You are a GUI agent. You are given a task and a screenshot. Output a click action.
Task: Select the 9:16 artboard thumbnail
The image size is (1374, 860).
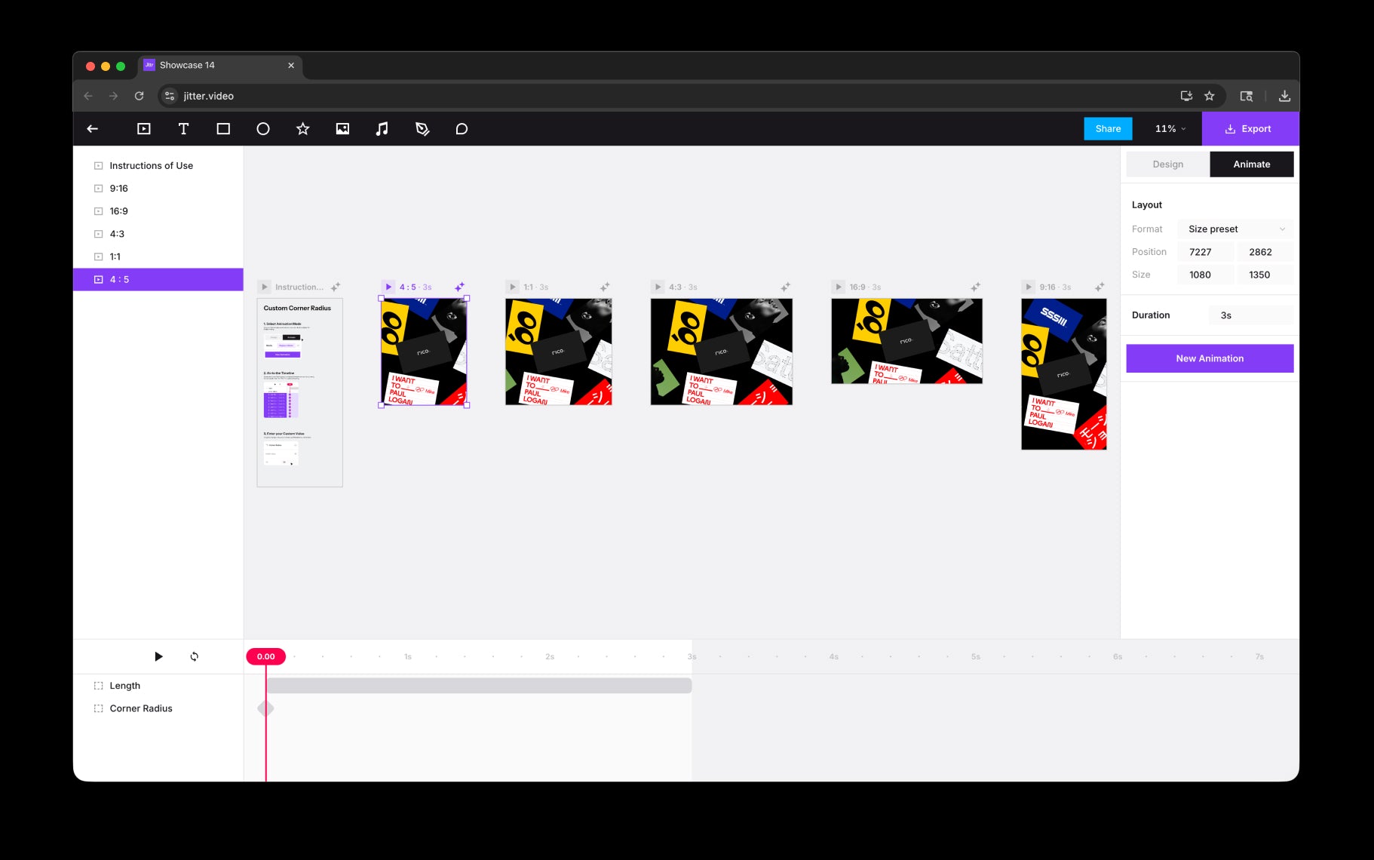(1063, 374)
